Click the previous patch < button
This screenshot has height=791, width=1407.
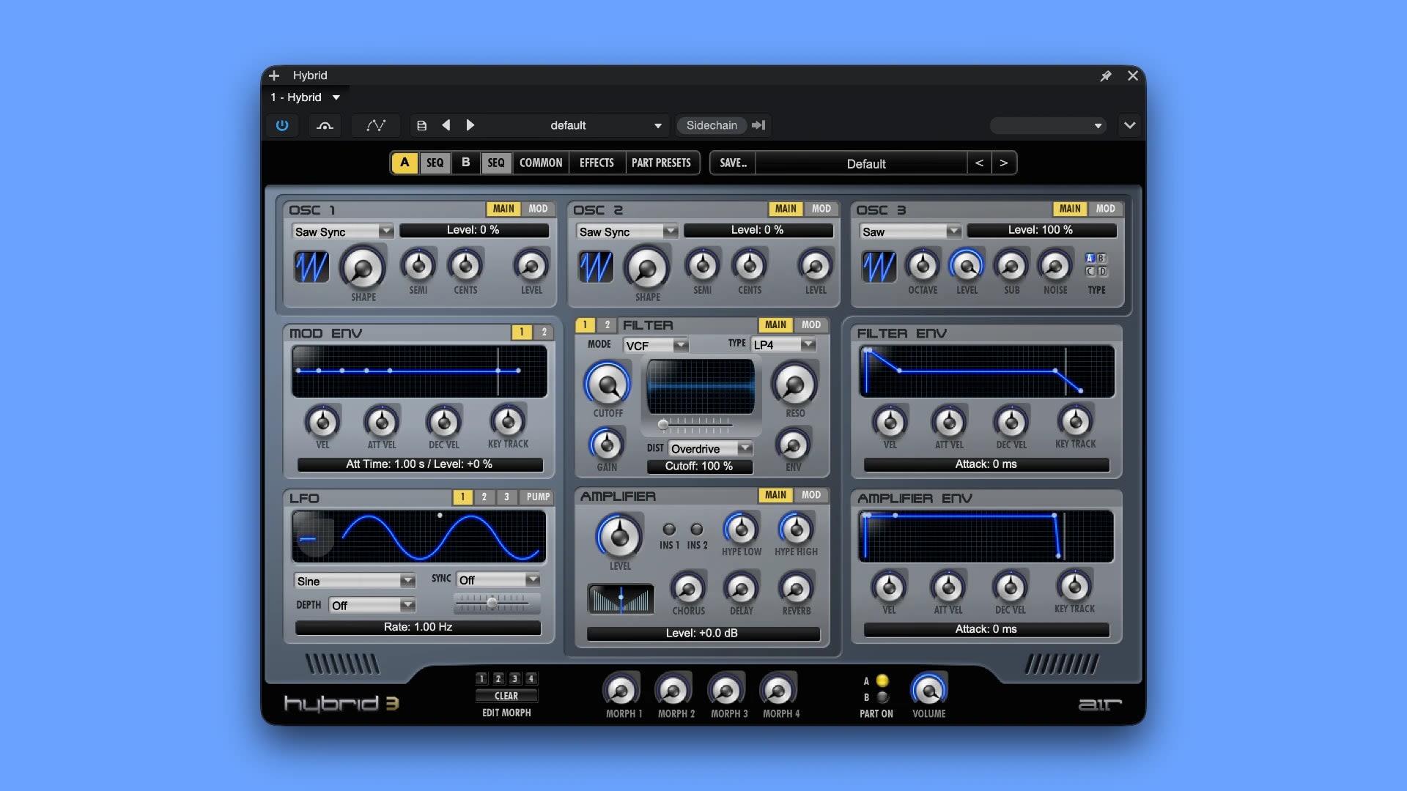[x=979, y=163]
